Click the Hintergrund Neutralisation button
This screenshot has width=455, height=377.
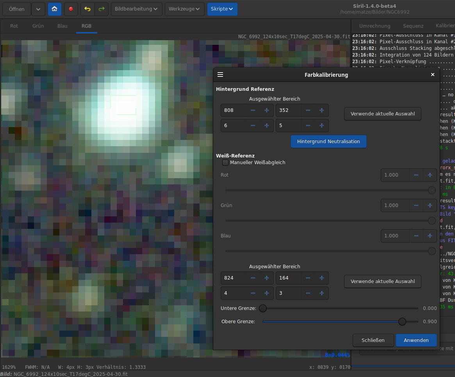pyautogui.click(x=328, y=142)
